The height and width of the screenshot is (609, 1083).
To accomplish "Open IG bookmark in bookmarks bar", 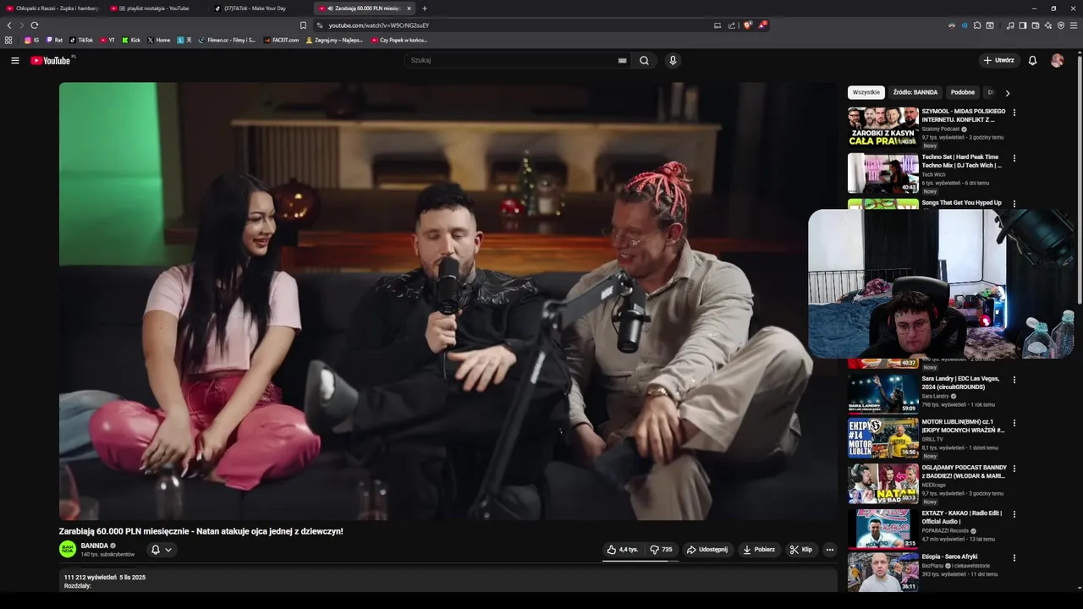I will tap(32, 40).
